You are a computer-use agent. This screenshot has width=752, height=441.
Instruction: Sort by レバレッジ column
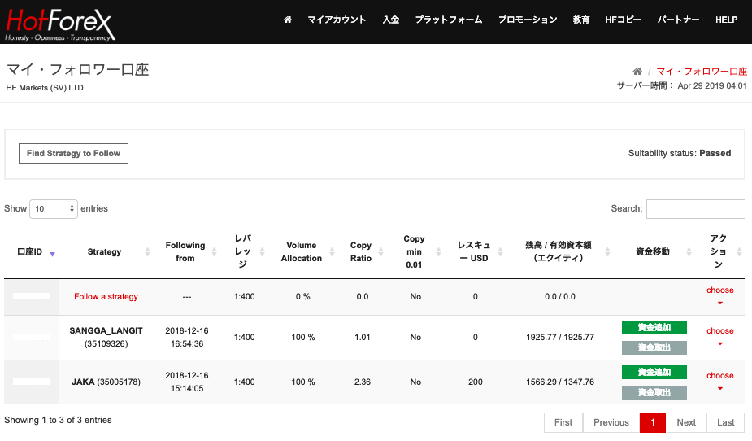(x=262, y=252)
